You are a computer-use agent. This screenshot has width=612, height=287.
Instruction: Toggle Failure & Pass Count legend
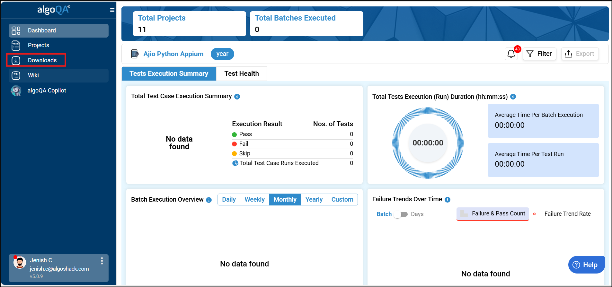(493, 214)
